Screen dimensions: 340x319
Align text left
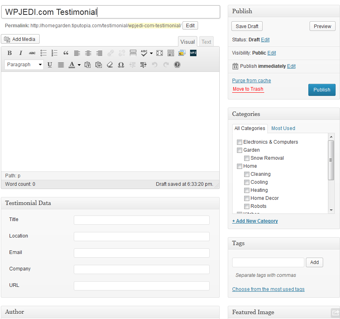click(x=77, y=53)
